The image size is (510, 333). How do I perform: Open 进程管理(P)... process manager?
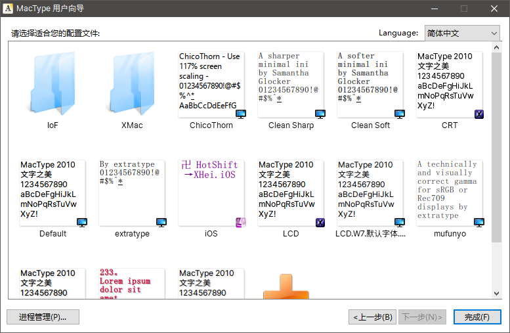click(43, 317)
